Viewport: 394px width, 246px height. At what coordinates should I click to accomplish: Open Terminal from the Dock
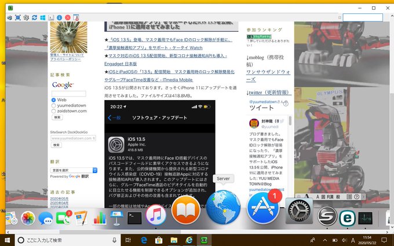[134, 218]
